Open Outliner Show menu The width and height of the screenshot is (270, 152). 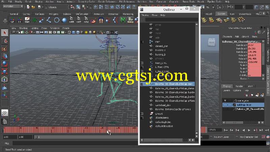pyautogui.click(x=155, y=15)
